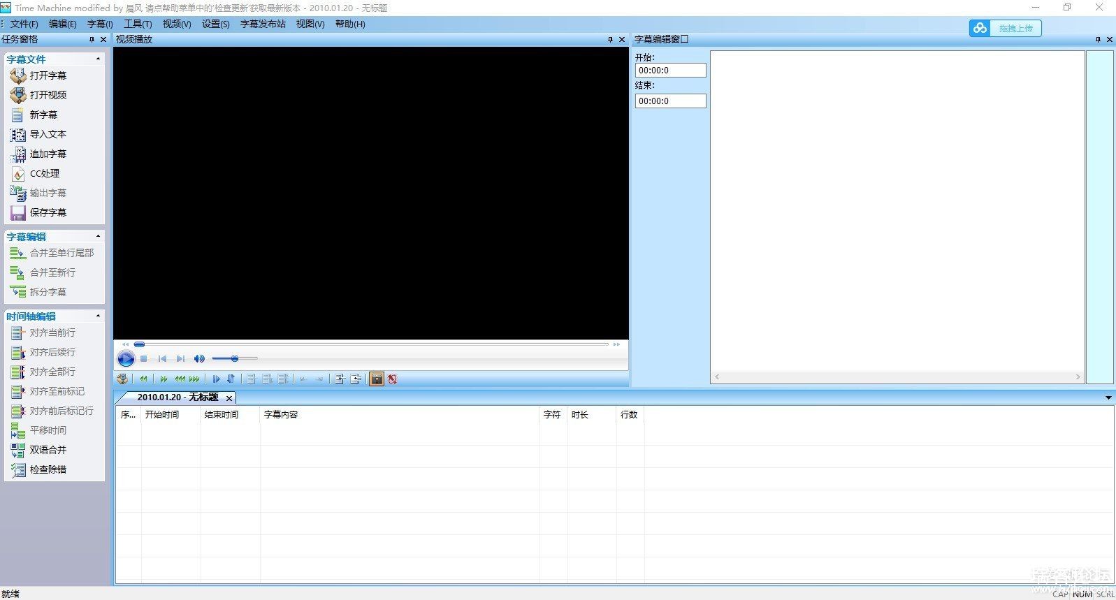
Task: Open the 字幕发布站 menu
Action: (x=263, y=24)
